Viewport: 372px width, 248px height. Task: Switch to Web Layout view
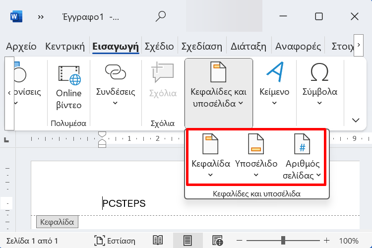(x=218, y=241)
